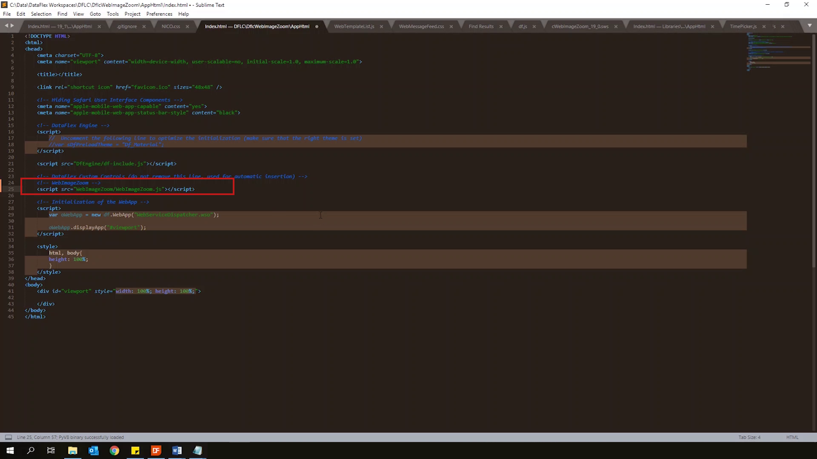Open Google Chrome from taskbar
This screenshot has height=459, width=817.
[114, 450]
